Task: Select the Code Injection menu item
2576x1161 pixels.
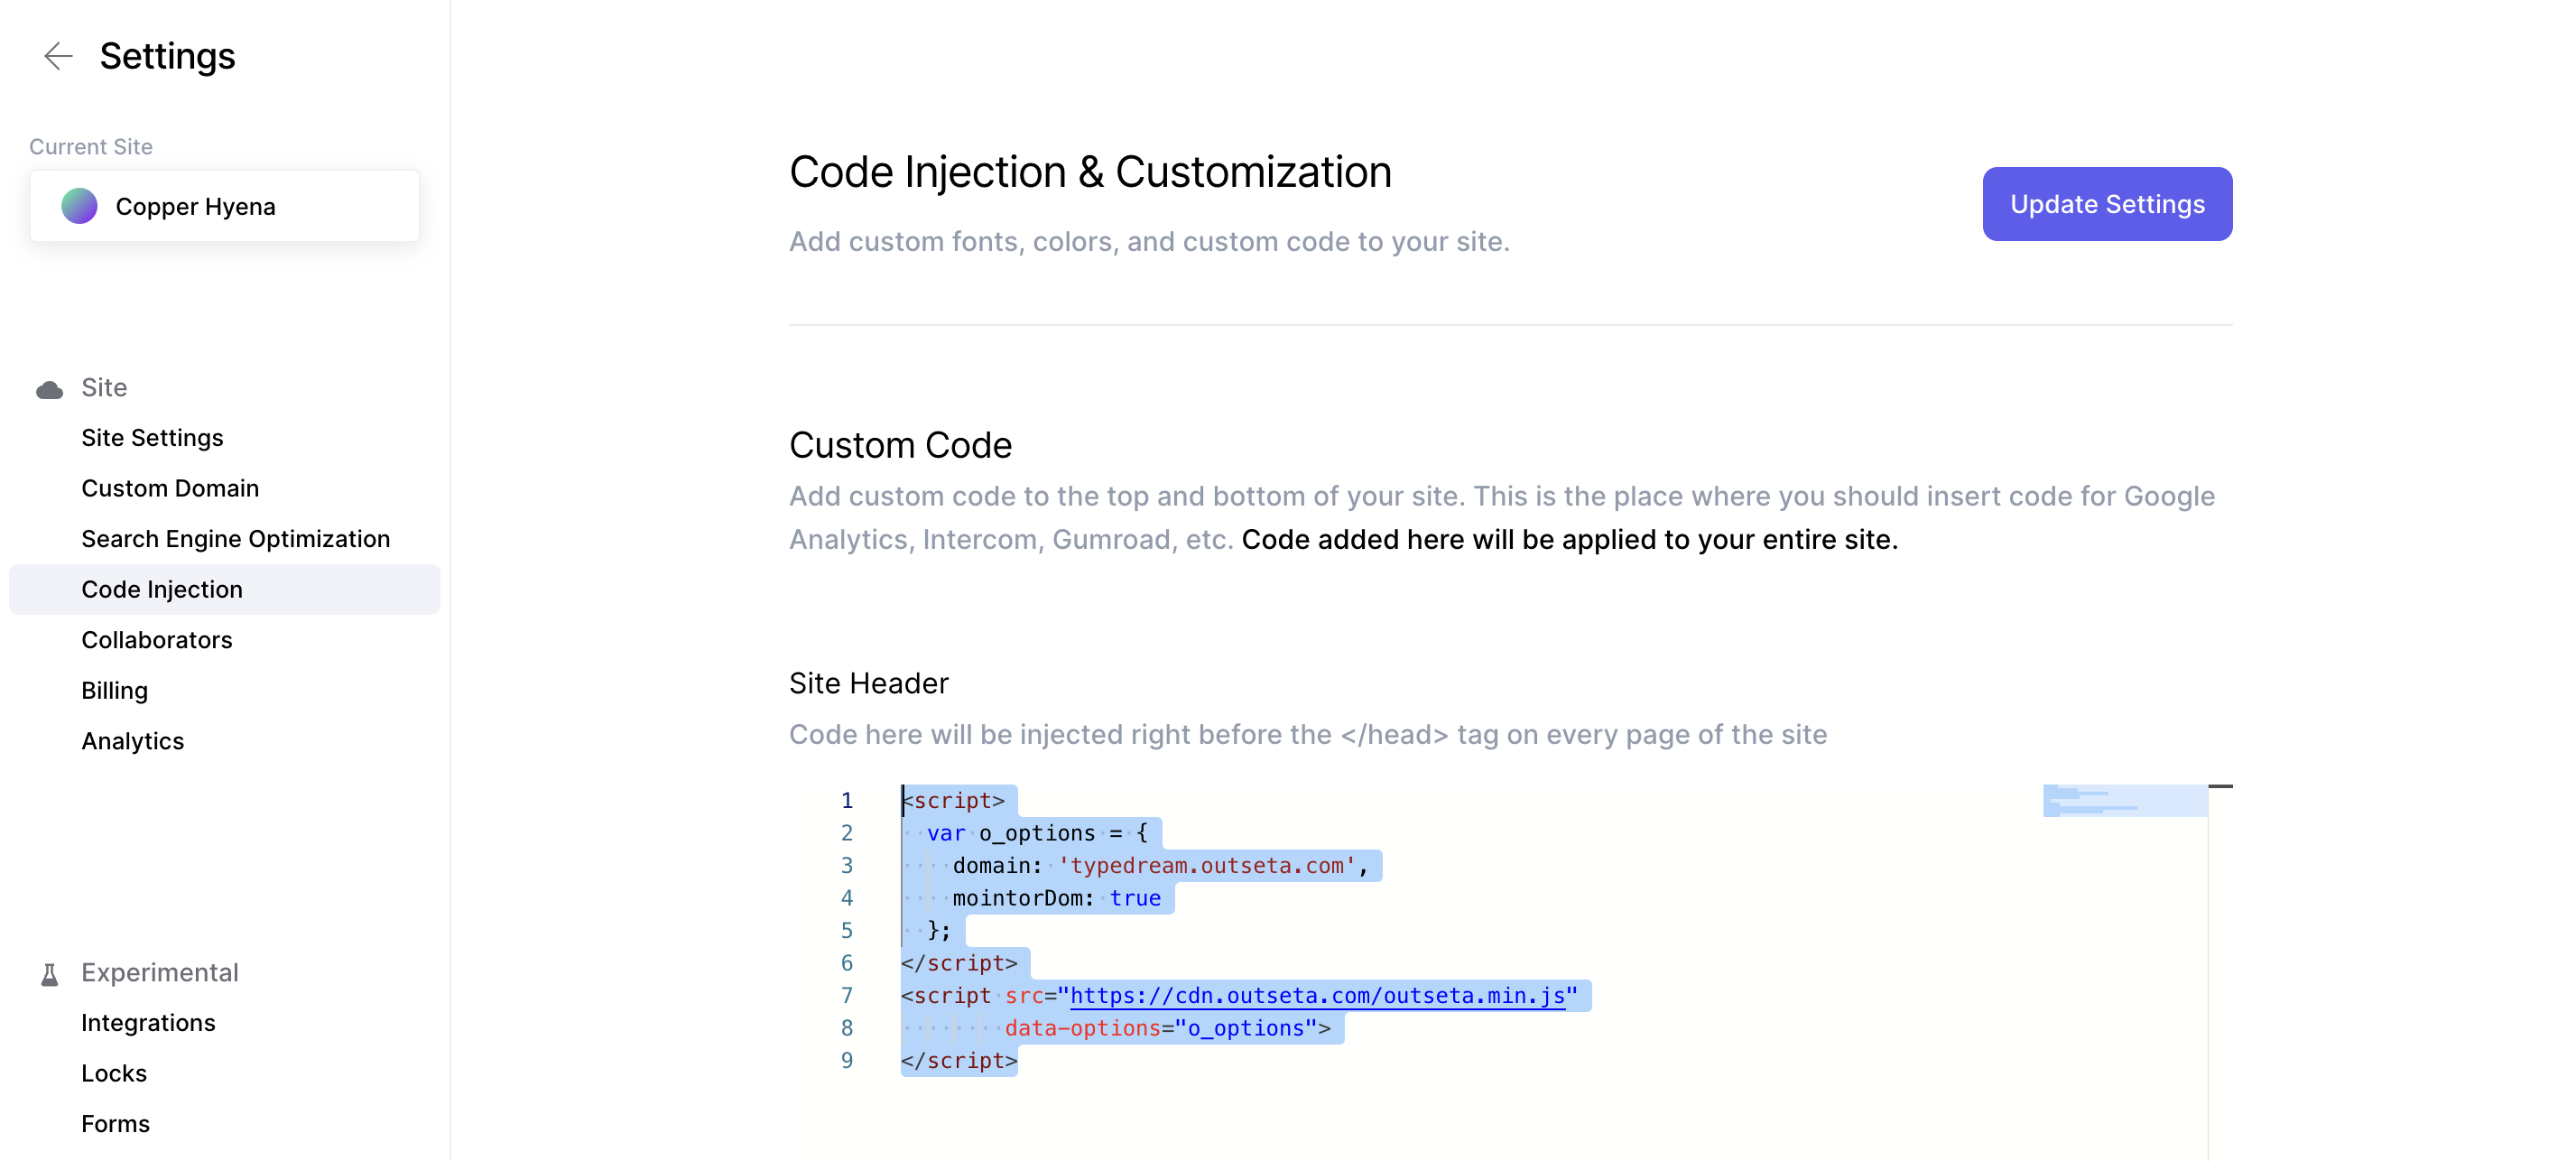Action: tap(162, 590)
